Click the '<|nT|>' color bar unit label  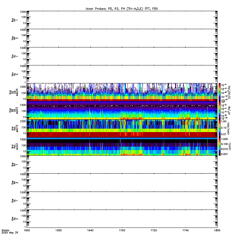pos(230,146)
